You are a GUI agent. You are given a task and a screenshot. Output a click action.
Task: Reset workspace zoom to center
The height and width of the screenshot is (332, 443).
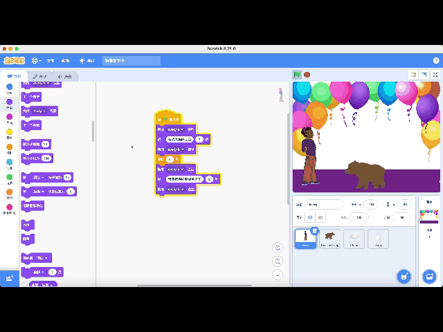(x=278, y=275)
